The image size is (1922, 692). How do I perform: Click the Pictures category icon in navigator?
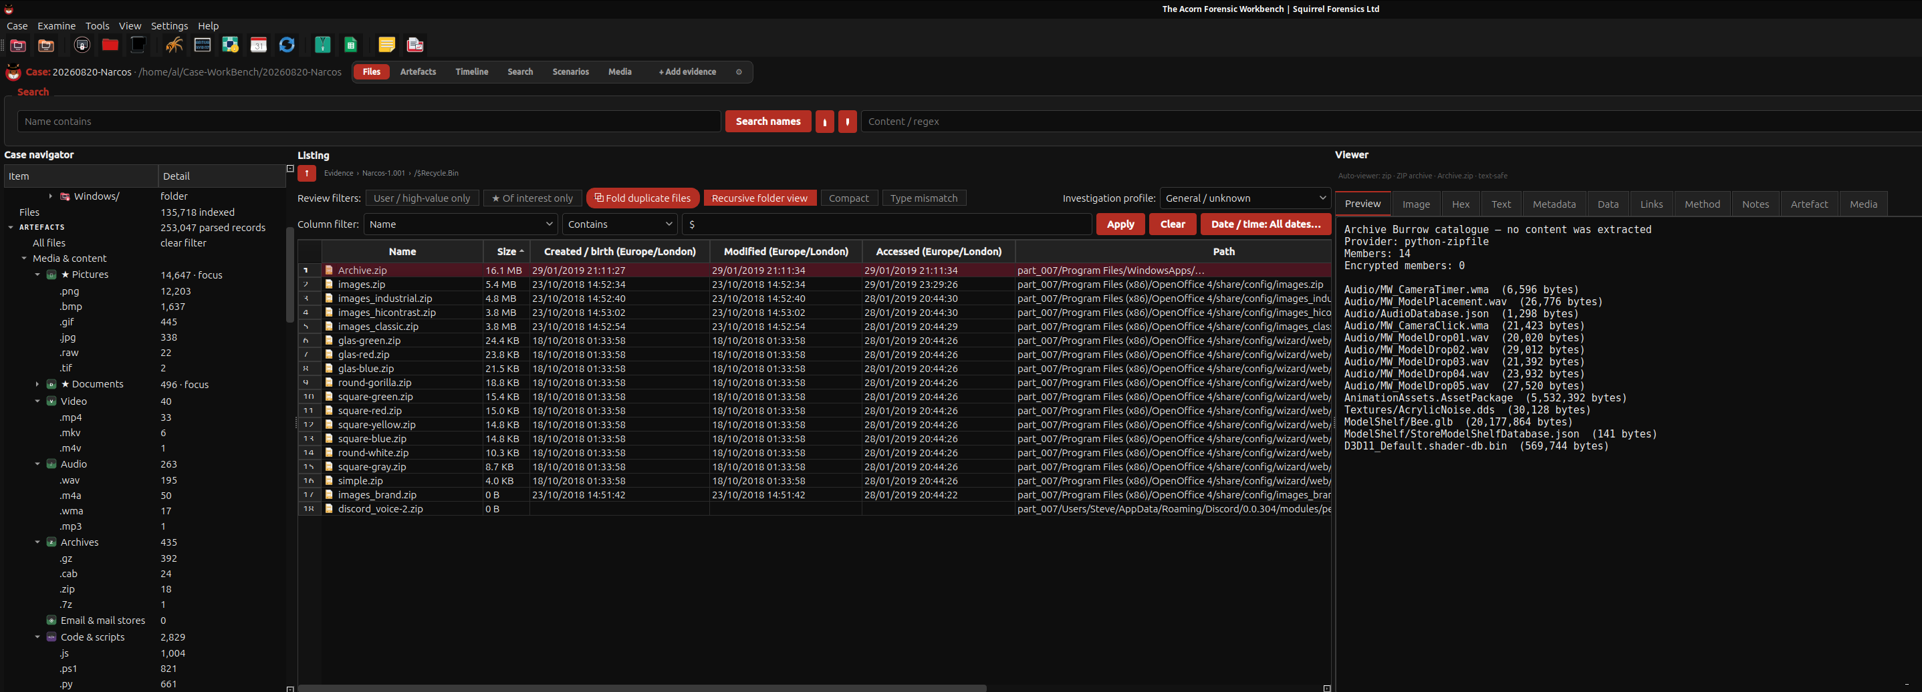[51, 275]
